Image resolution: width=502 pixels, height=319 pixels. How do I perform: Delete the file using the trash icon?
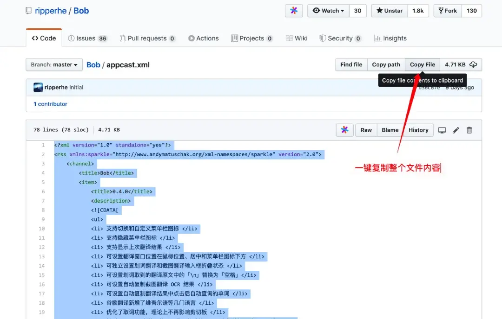(469, 130)
